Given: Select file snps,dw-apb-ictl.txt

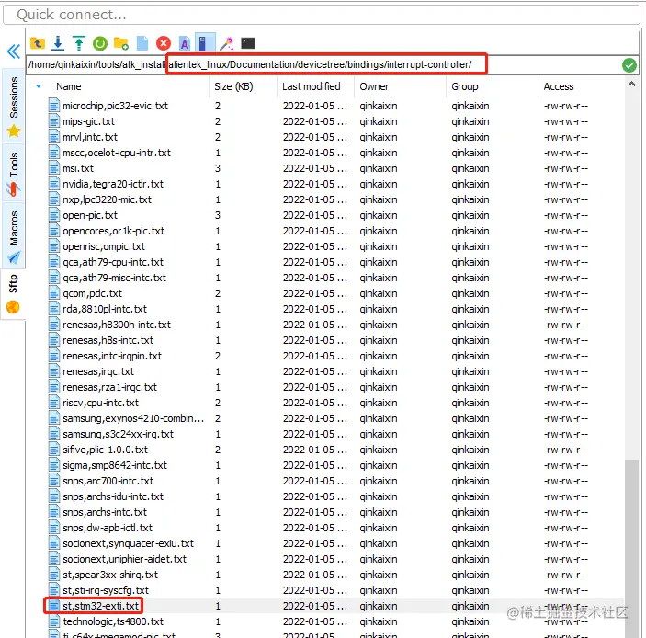Looking at the screenshot, I should (x=108, y=528).
